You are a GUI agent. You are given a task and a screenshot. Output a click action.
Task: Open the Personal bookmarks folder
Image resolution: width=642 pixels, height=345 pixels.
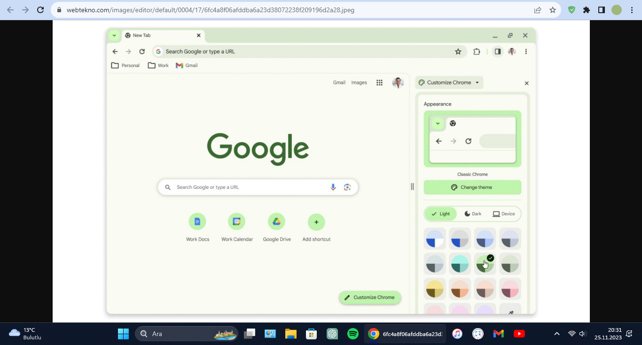point(125,65)
